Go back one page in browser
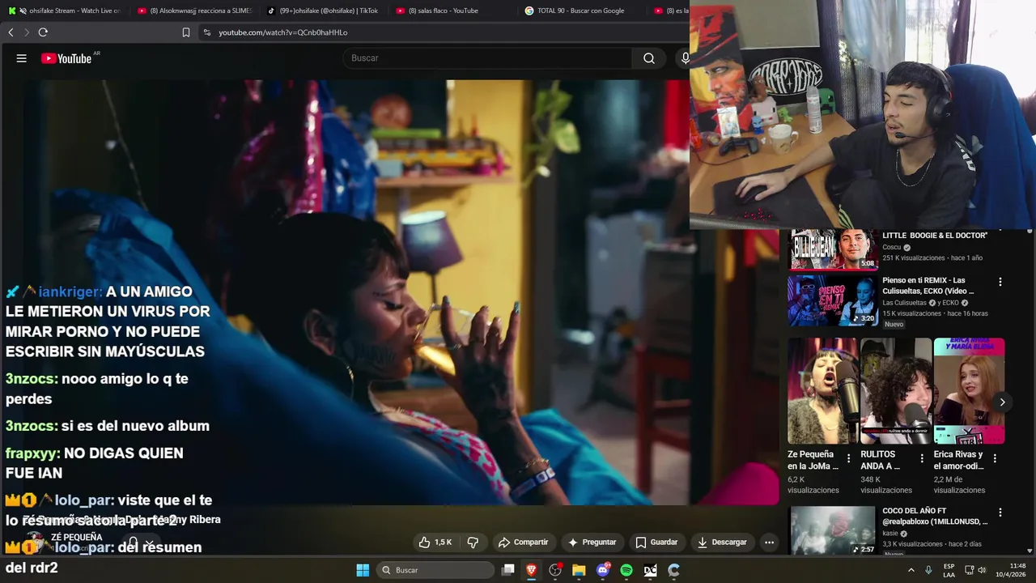 [x=11, y=32]
